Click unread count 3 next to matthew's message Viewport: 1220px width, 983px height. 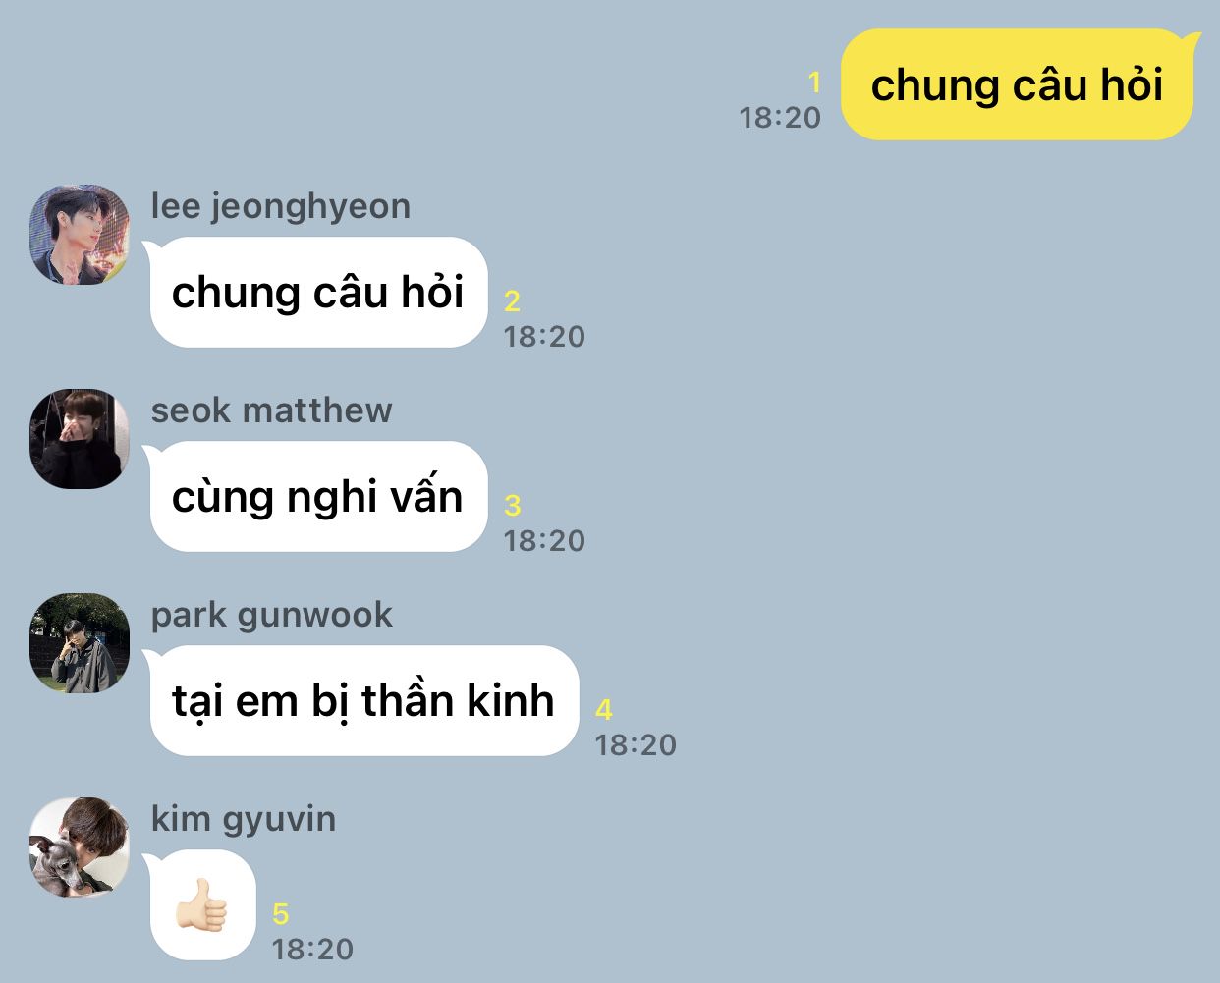point(512,505)
